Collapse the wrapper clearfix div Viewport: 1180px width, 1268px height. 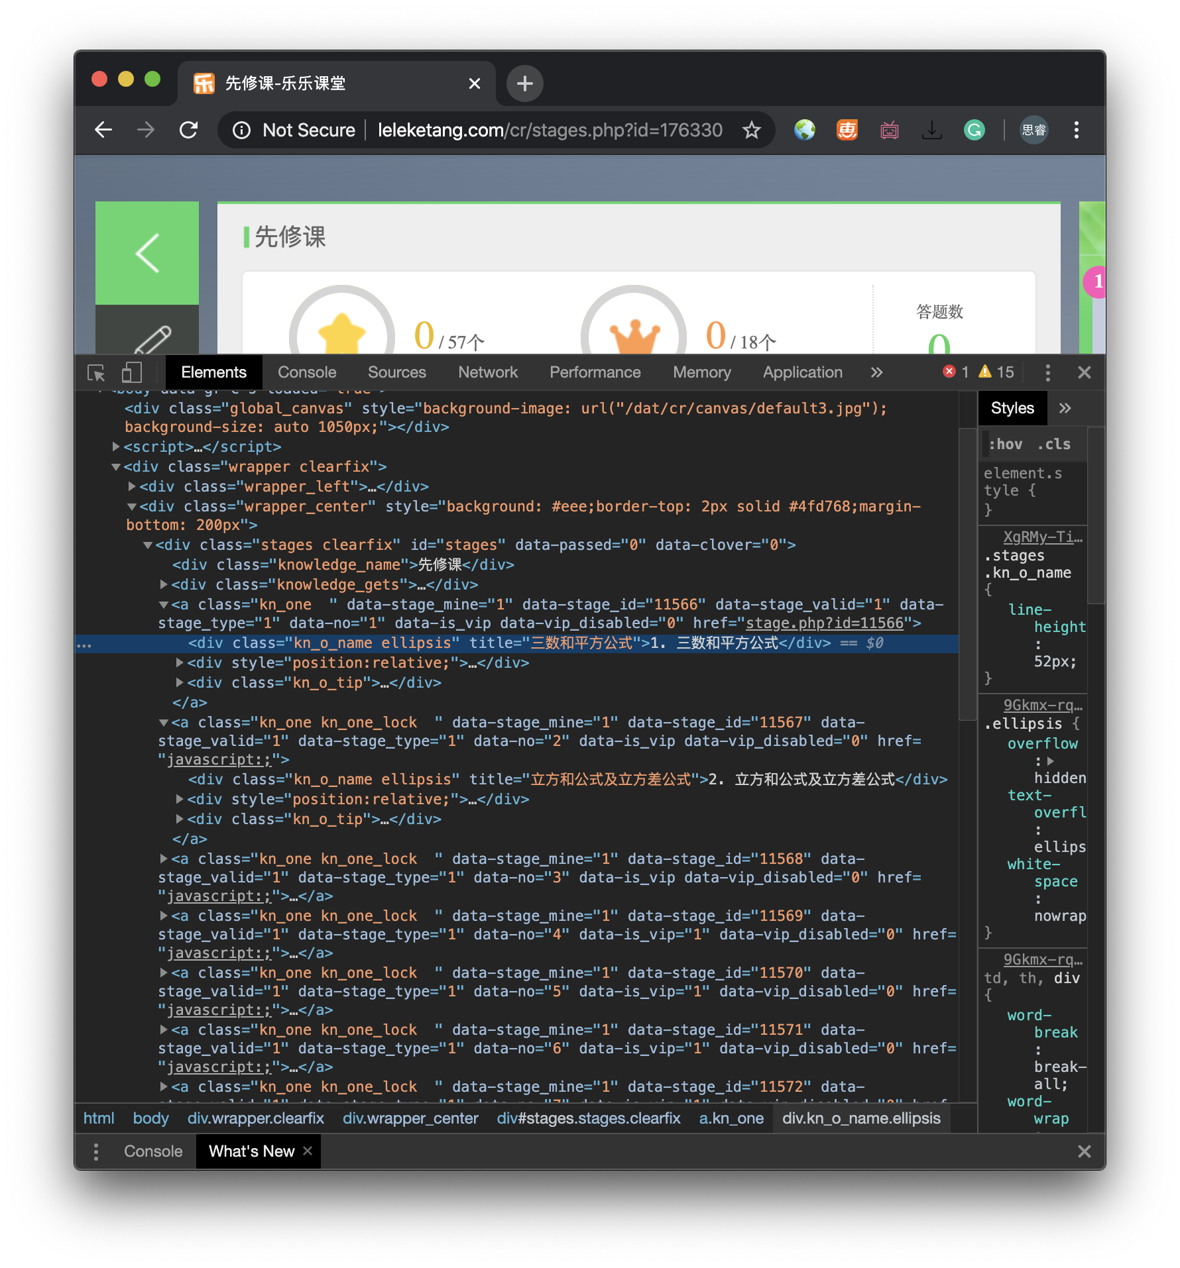[116, 466]
